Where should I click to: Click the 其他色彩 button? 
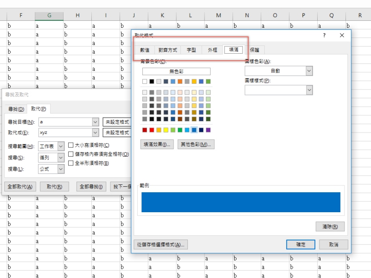tap(196, 144)
